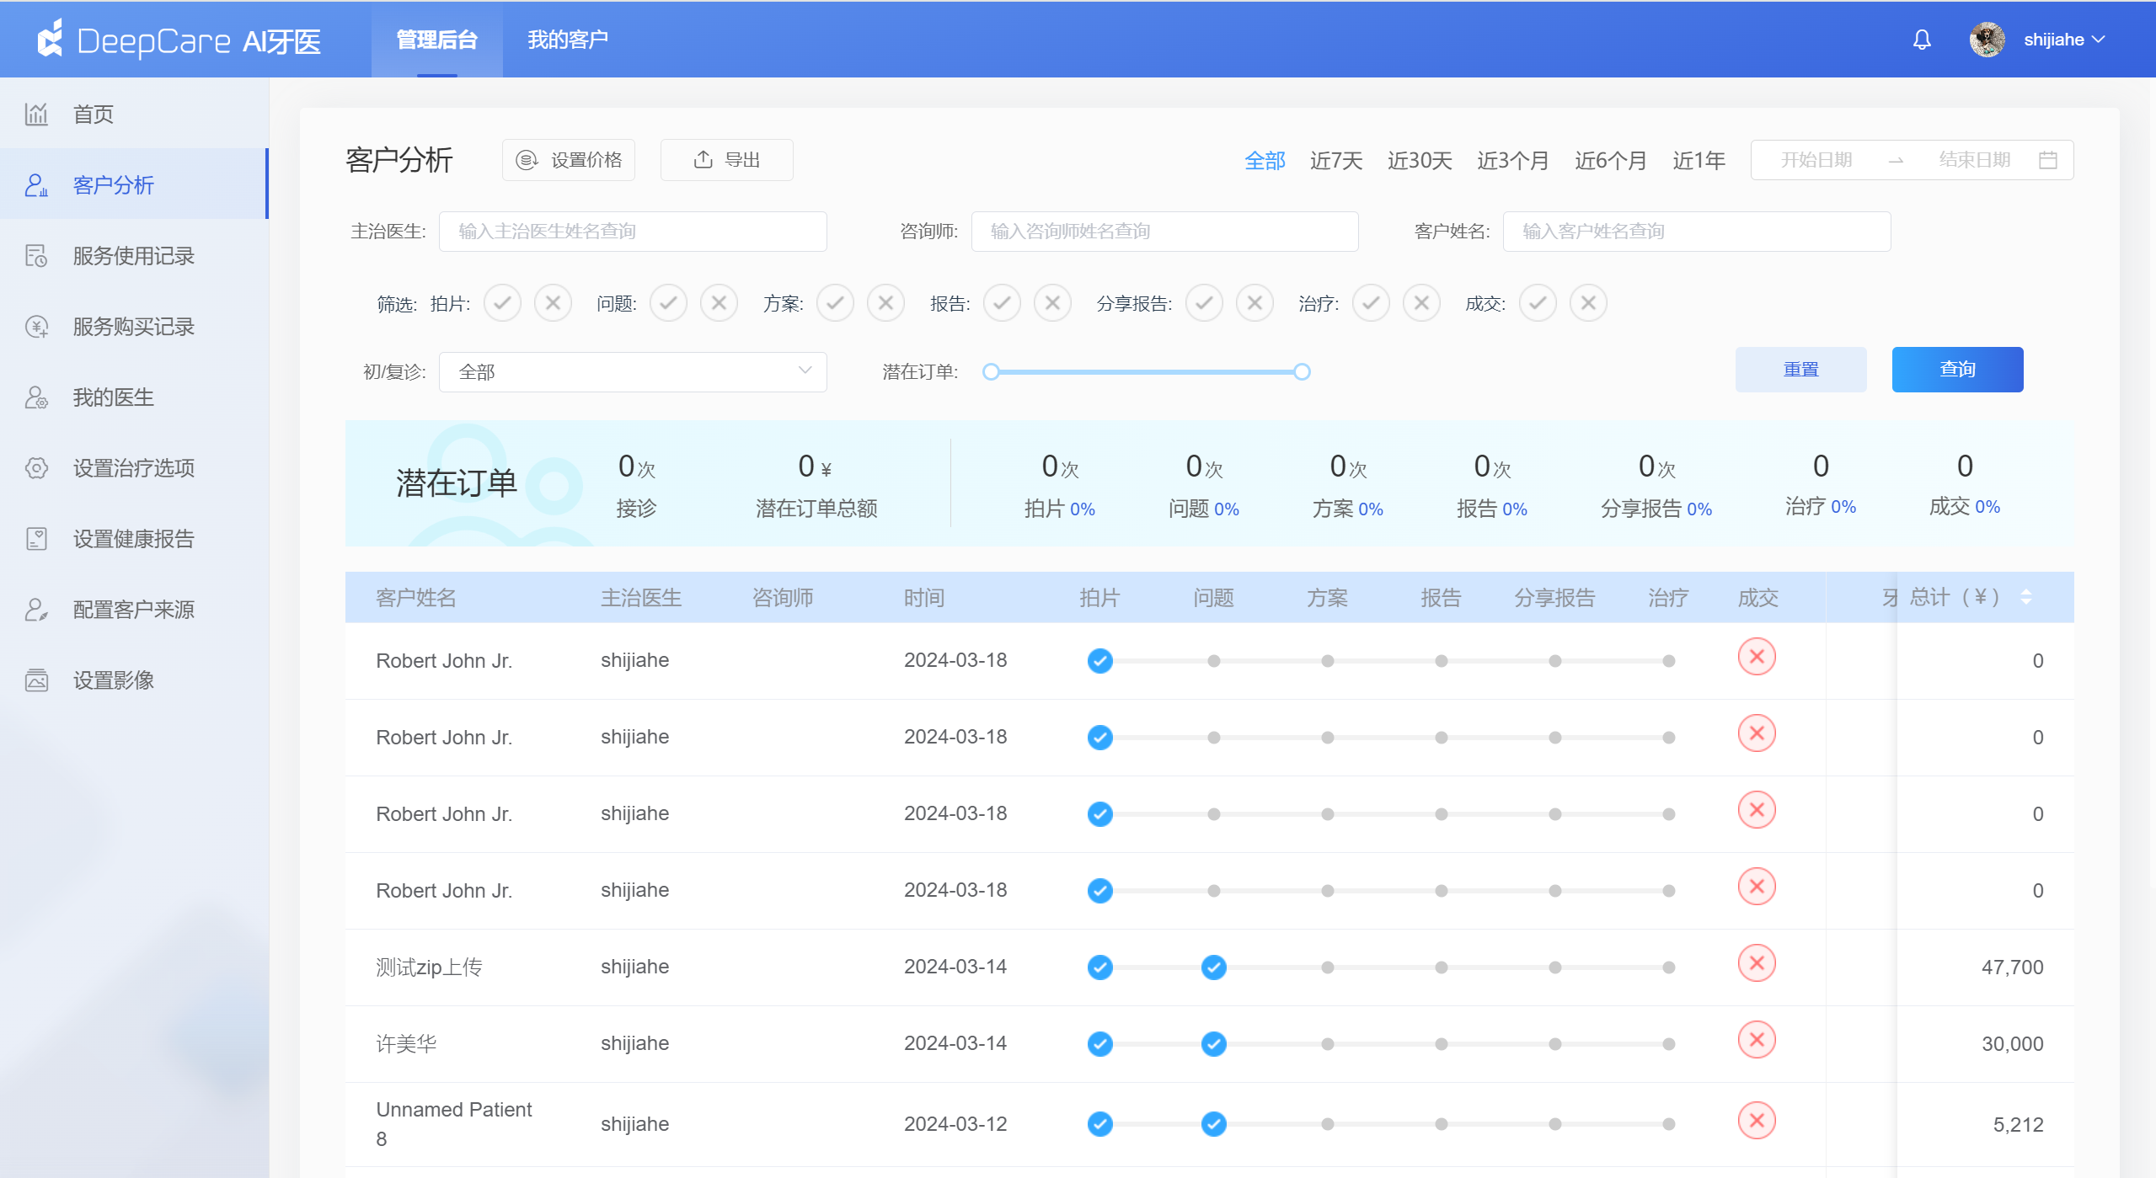The image size is (2156, 1178).
Task: Click the 我的医生 person icon
Action: click(x=36, y=397)
